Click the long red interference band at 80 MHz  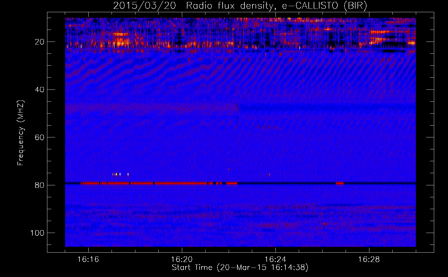pyautogui.click(x=159, y=183)
